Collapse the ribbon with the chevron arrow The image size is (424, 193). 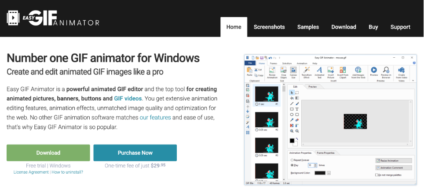click(x=413, y=81)
